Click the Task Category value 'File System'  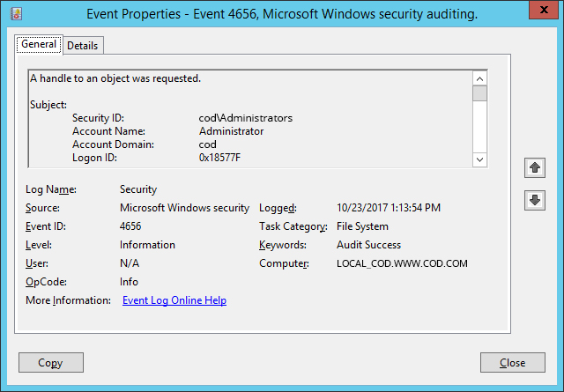click(362, 226)
